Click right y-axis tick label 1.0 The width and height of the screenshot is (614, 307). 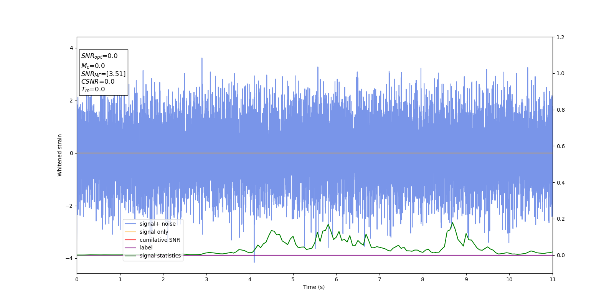[561, 74]
